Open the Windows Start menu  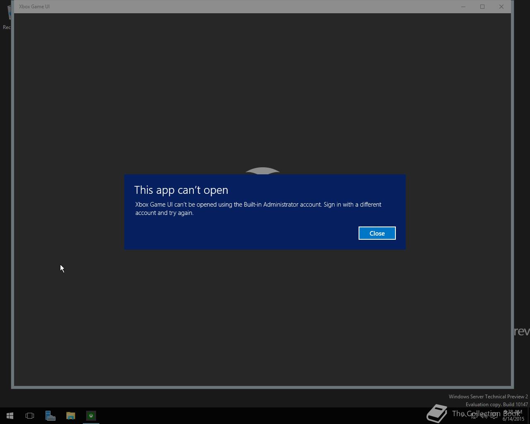click(10, 416)
